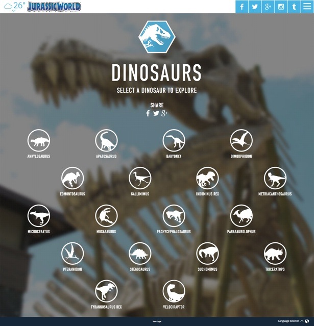314x326 pixels.
Task: Open the Pteranodon circle icon
Action: (x=73, y=254)
